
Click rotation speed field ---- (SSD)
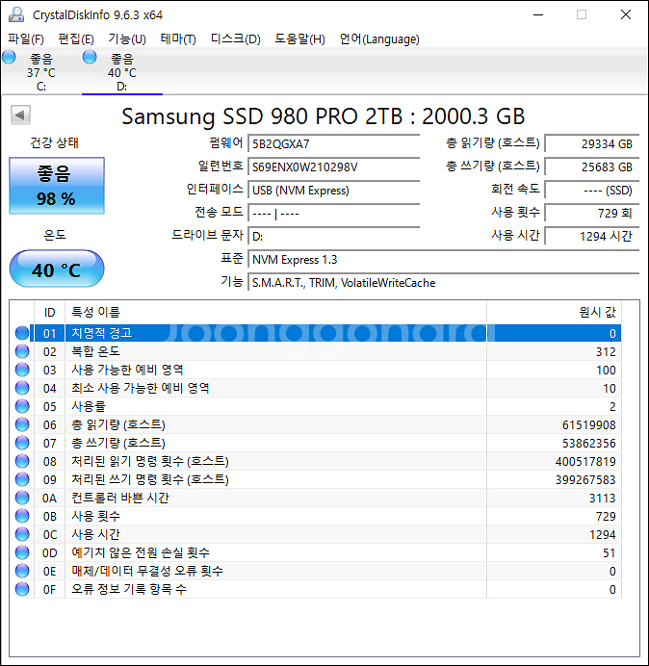point(592,191)
